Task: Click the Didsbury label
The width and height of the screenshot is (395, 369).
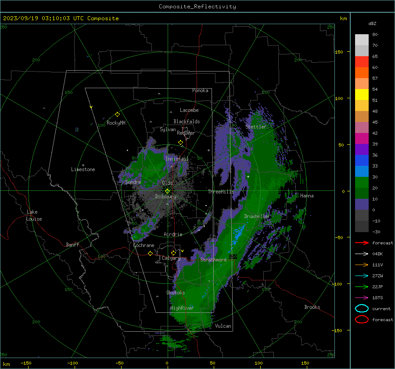Action: pos(165,197)
